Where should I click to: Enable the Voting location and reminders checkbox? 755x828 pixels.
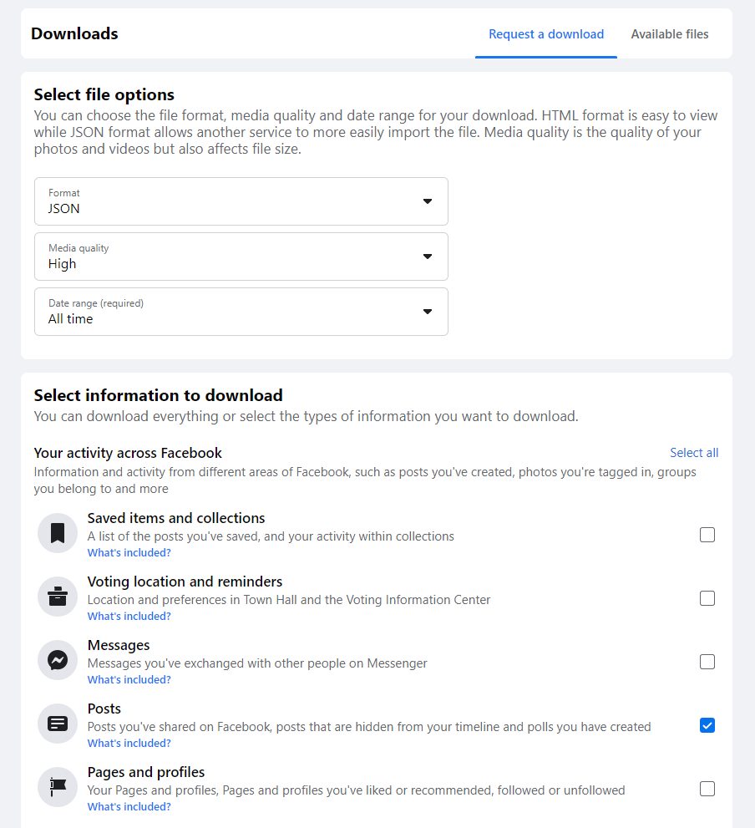click(707, 598)
